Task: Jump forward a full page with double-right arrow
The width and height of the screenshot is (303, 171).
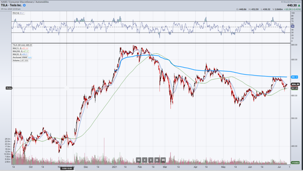Action: (157, 160)
